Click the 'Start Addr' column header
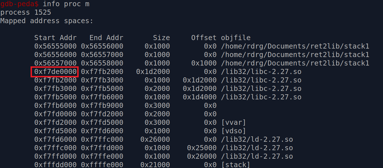 pos(55,38)
